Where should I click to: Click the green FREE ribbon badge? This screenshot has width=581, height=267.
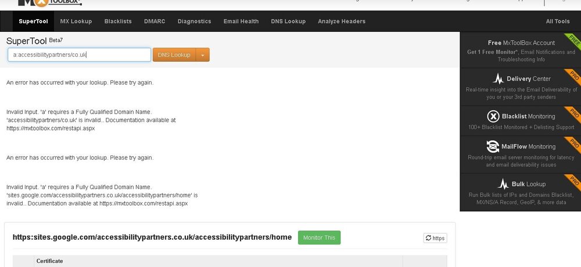click(x=573, y=41)
